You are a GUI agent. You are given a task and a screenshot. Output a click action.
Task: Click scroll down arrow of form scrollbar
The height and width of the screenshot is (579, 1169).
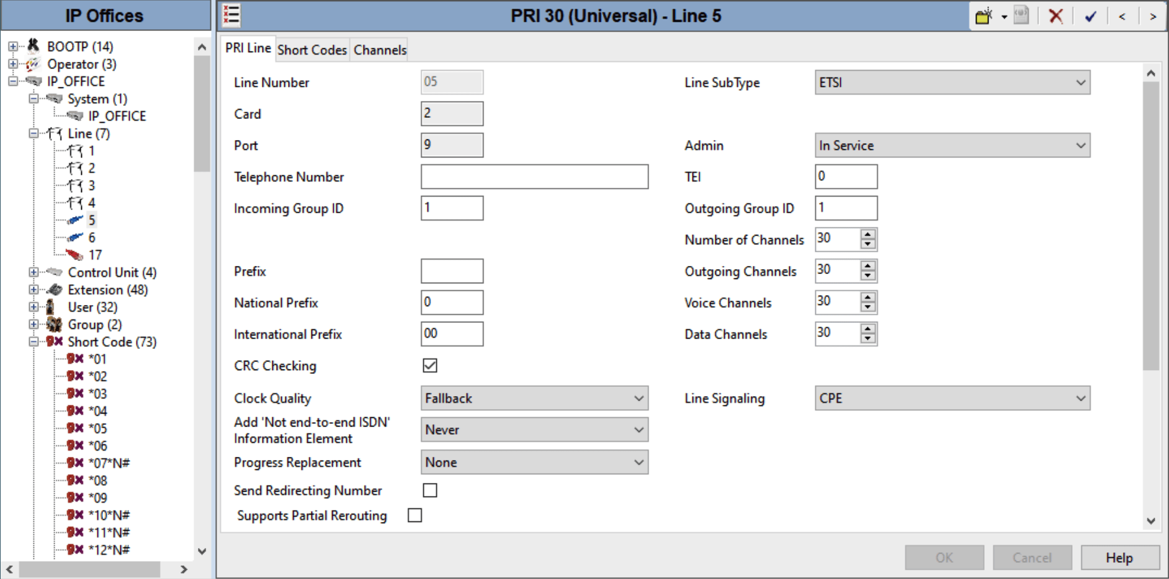coord(1151,521)
